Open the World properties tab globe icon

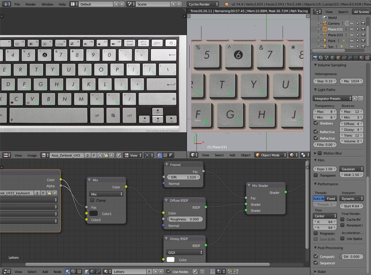click(333, 58)
